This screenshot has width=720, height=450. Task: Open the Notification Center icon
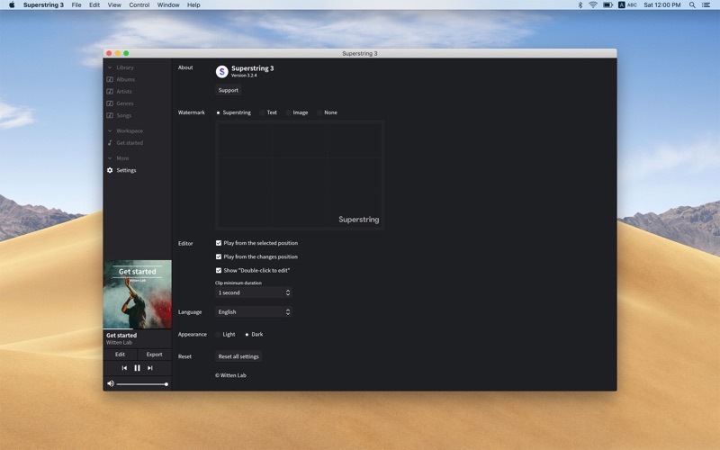pyautogui.click(x=706, y=5)
